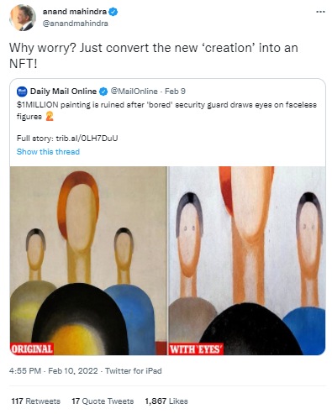The width and height of the screenshot is (332, 414).
Task: Open anand mahindra's profile picture
Action: [x=23, y=18]
